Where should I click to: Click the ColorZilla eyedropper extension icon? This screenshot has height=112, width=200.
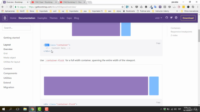pyautogui.click(x=151, y=7)
